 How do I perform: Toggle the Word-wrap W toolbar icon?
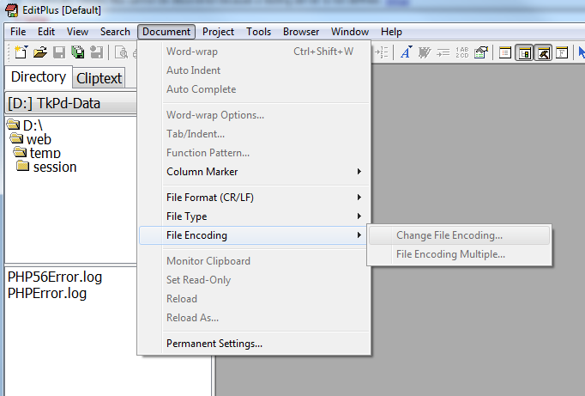click(x=425, y=52)
